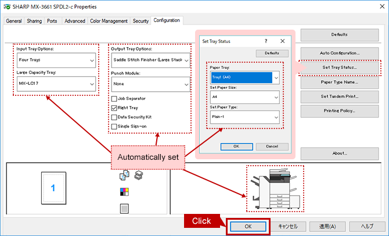Click the CMYK color mode icon
The width and height of the screenshot is (389, 236).
pos(124,192)
